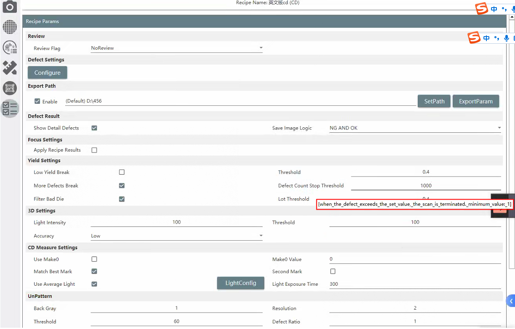This screenshot has width=515, height=329.
Task: Select the recipe params checklist icon
Action: coord(10,108)
